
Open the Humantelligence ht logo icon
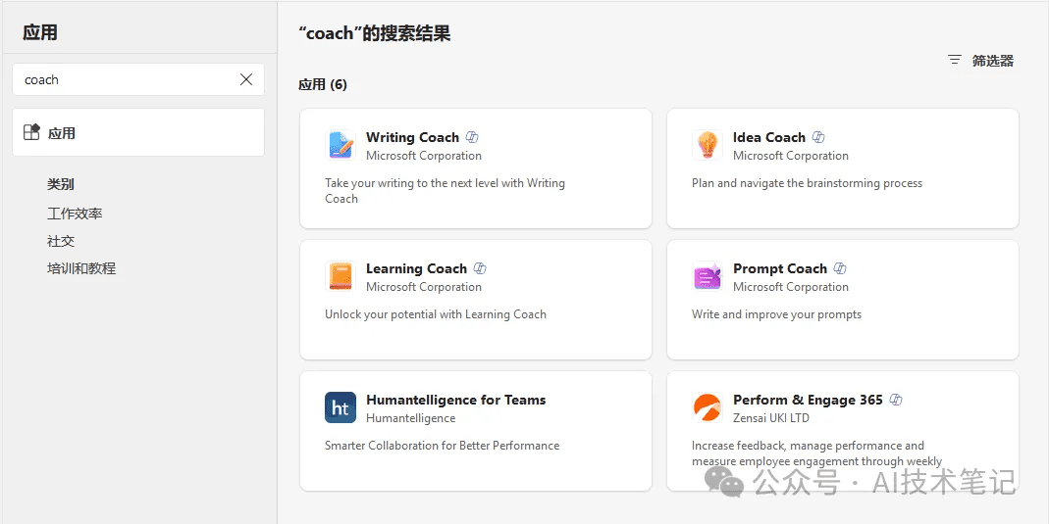(341, 407)
